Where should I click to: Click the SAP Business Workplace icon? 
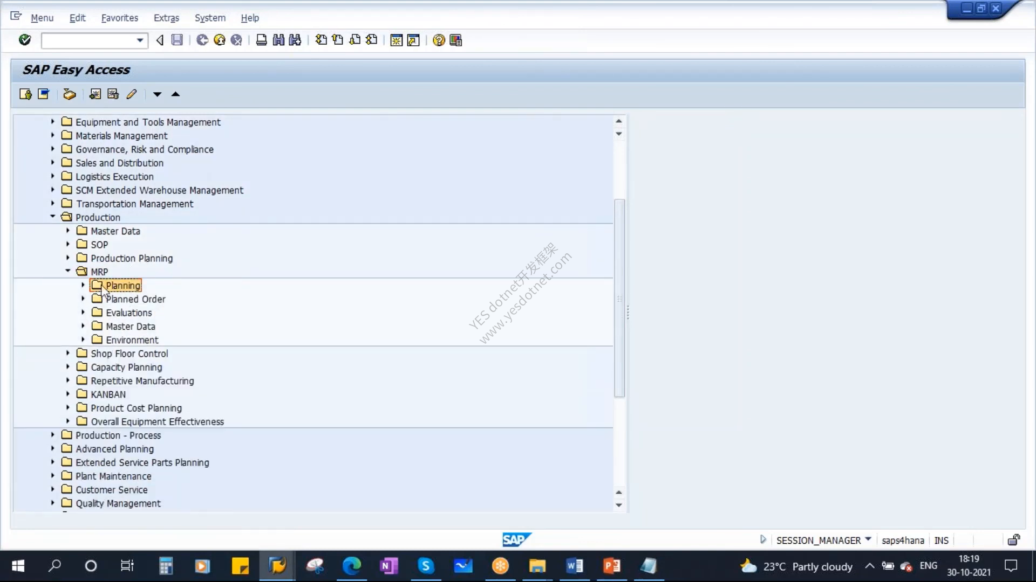69,94
